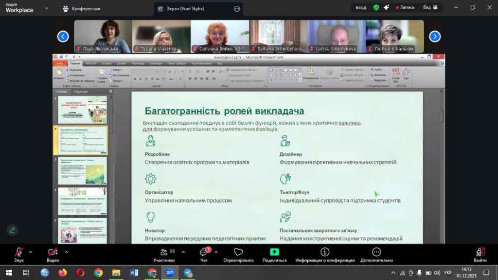
Task: Open the AI Companion sparkle icon
Action: click(x=386, y=8)
